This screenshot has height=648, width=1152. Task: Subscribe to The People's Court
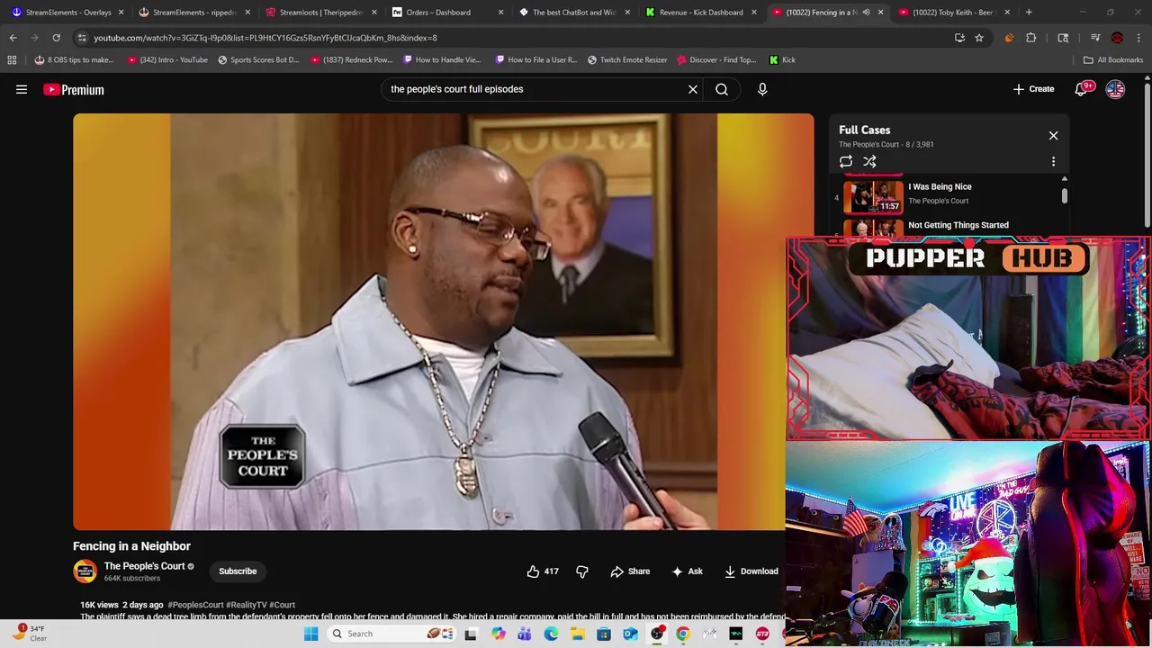[x=238, y=571]
